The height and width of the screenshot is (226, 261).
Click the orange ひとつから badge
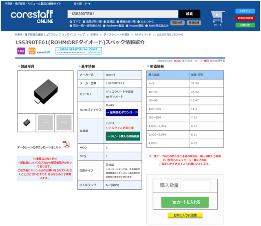click(32, 51)
